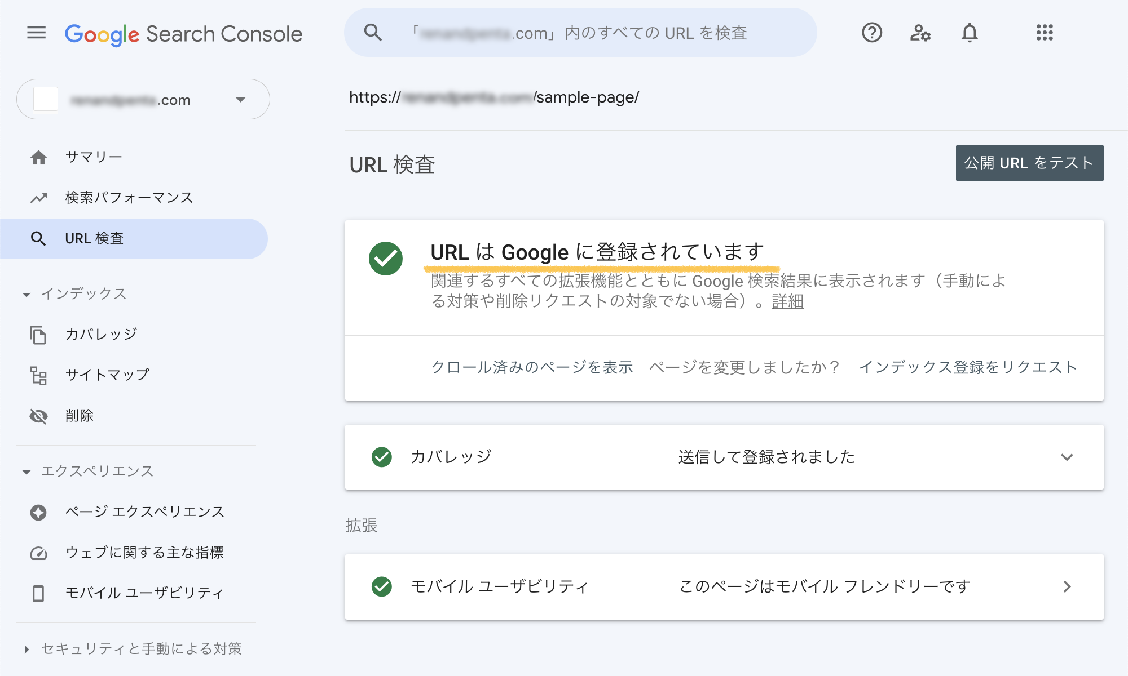1128x676 pixels.
Task: Click the phone icon for モバイル ユーザビリティ
Action: (x=38, y=593)
